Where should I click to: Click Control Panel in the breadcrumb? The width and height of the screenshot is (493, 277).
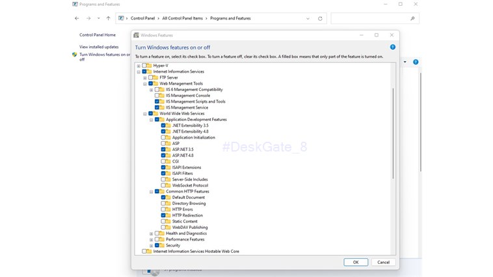pyautogui.click(x=142, y=18)
